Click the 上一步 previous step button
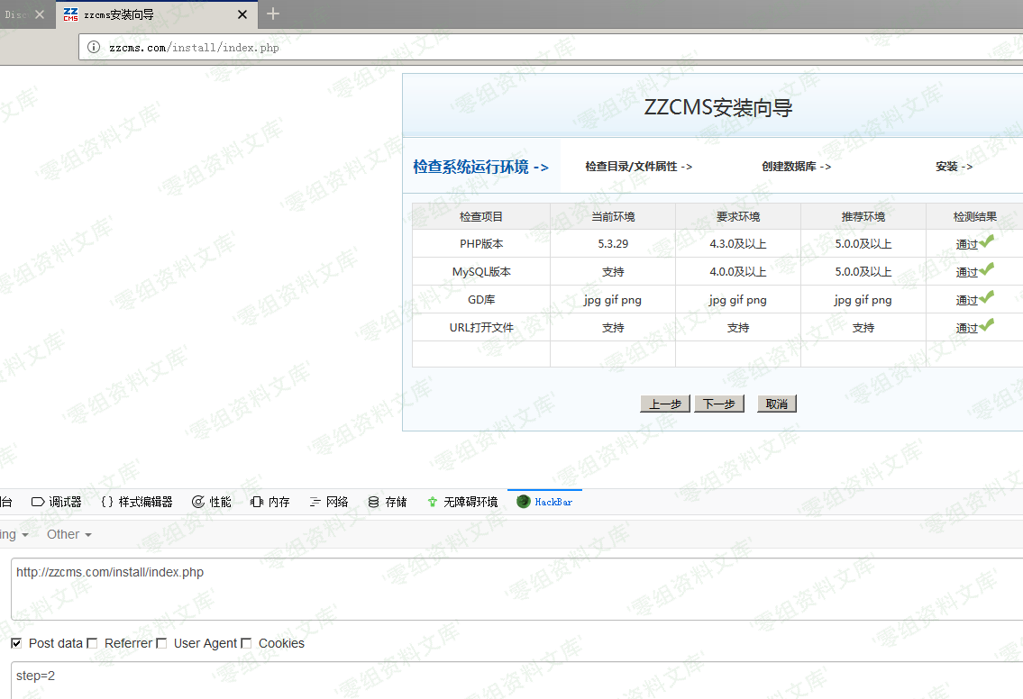The image size is (1023, 699). point(665,404)
